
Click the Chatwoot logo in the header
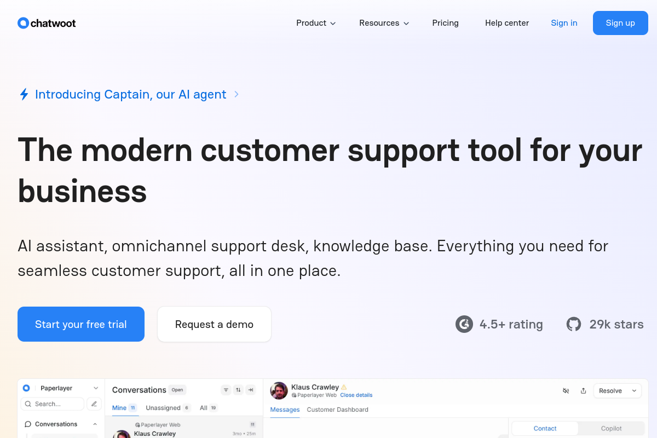click(47, 23)
